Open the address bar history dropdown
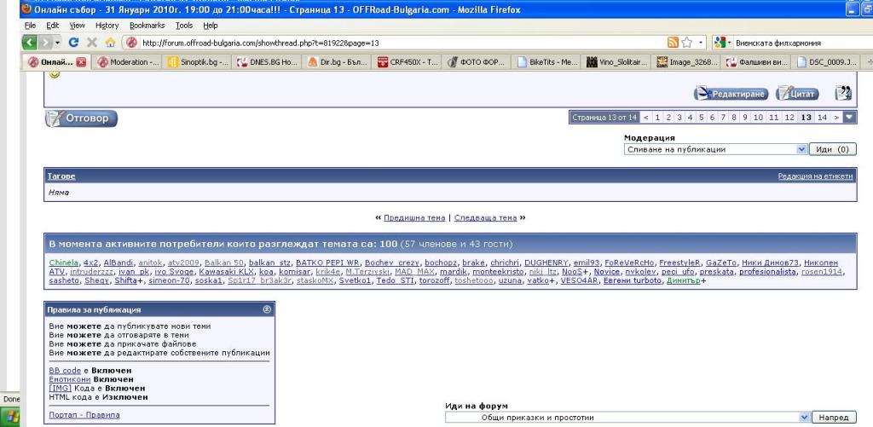This screenshot has width=873, height=427. click(x=701, y=43)
